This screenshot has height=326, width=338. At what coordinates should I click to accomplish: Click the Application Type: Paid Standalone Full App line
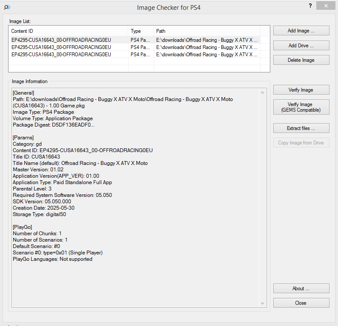click(62, 182)
